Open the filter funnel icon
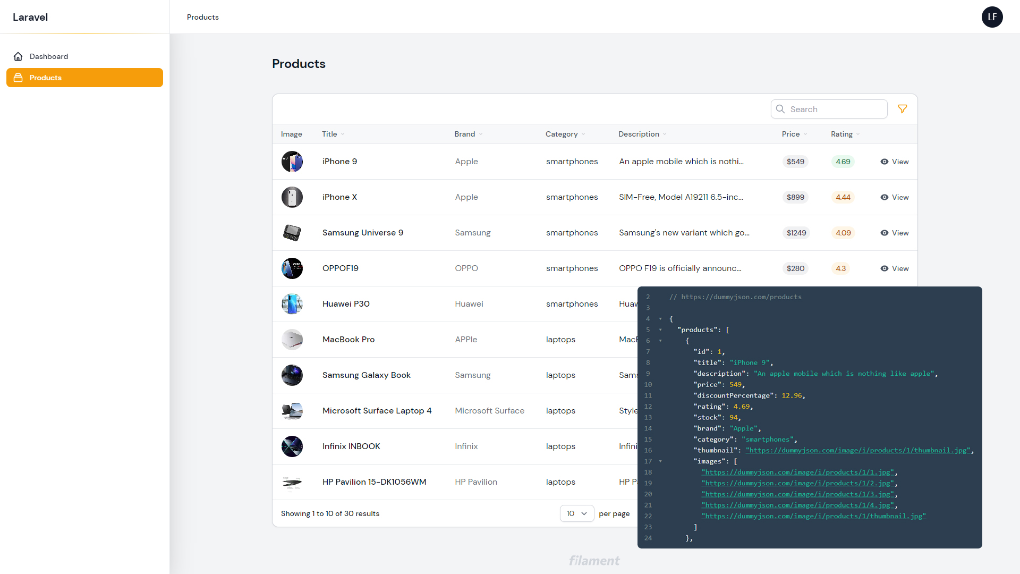 click(903, 108)
